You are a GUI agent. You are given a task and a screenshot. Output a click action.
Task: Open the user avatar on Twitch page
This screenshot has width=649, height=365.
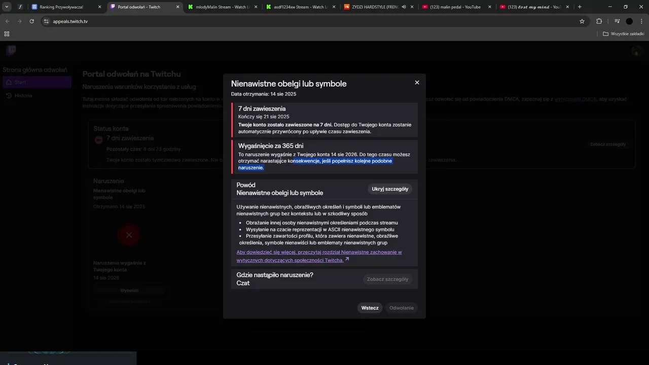pyautogui.click(x=637, y=51)
